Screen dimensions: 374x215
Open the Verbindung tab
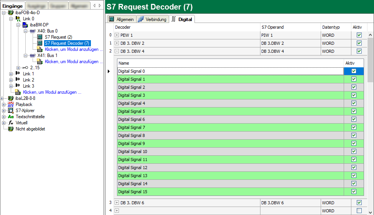pyautogui.click(x=152, y=19)
